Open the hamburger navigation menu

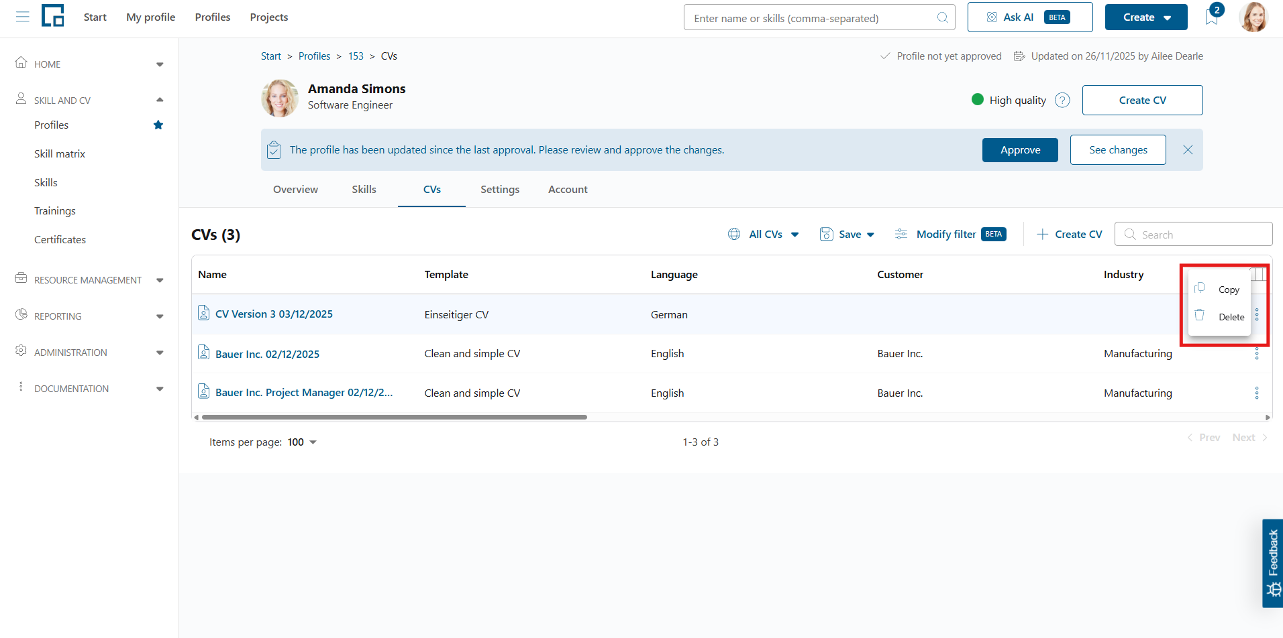coord(23,17)
